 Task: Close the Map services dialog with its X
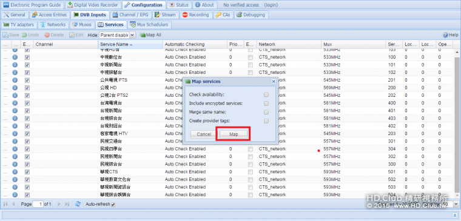(x=274, y=82)
